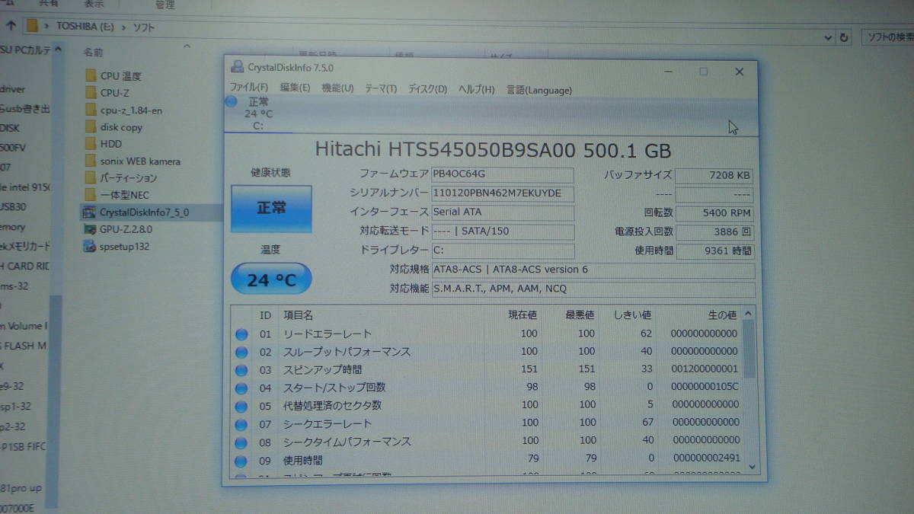Select the HDD folder icon in Explorer

91,143
